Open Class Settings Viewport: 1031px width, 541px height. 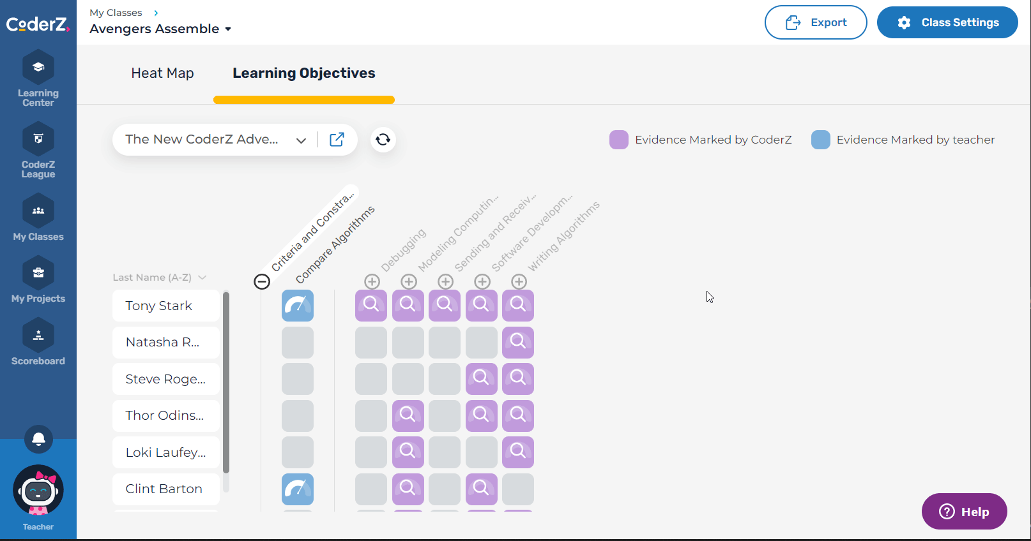point(947,22)
